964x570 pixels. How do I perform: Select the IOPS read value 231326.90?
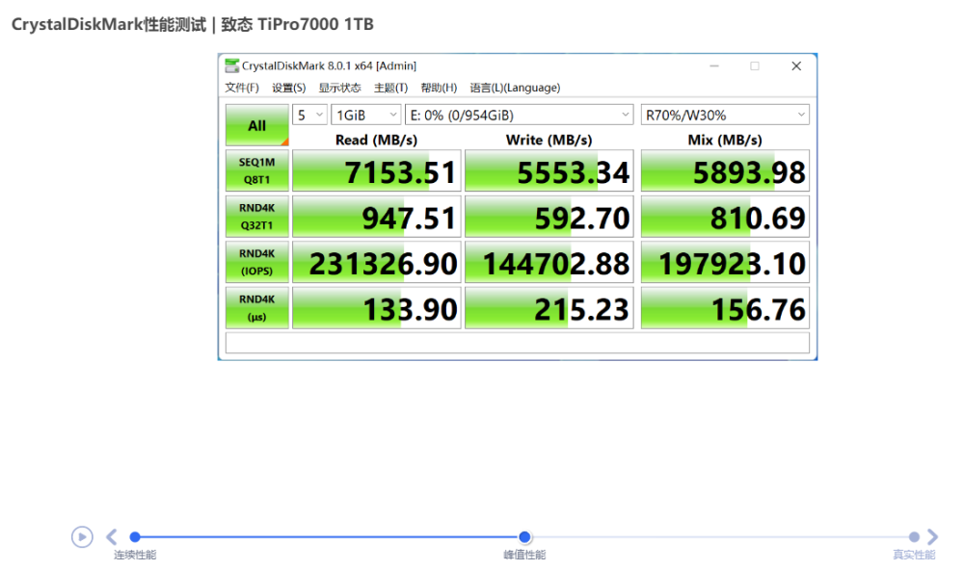(x=376, y=262)
